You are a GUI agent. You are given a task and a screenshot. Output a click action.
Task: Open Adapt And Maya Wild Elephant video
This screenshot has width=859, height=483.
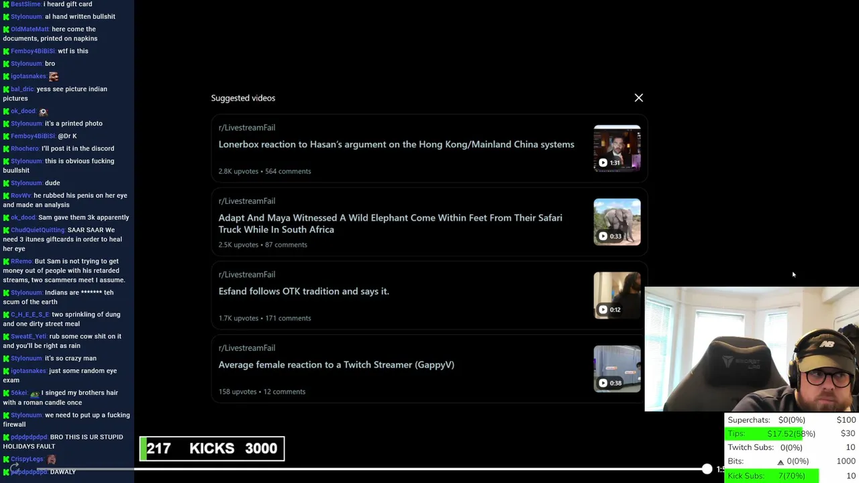click(x=391, y=223)
